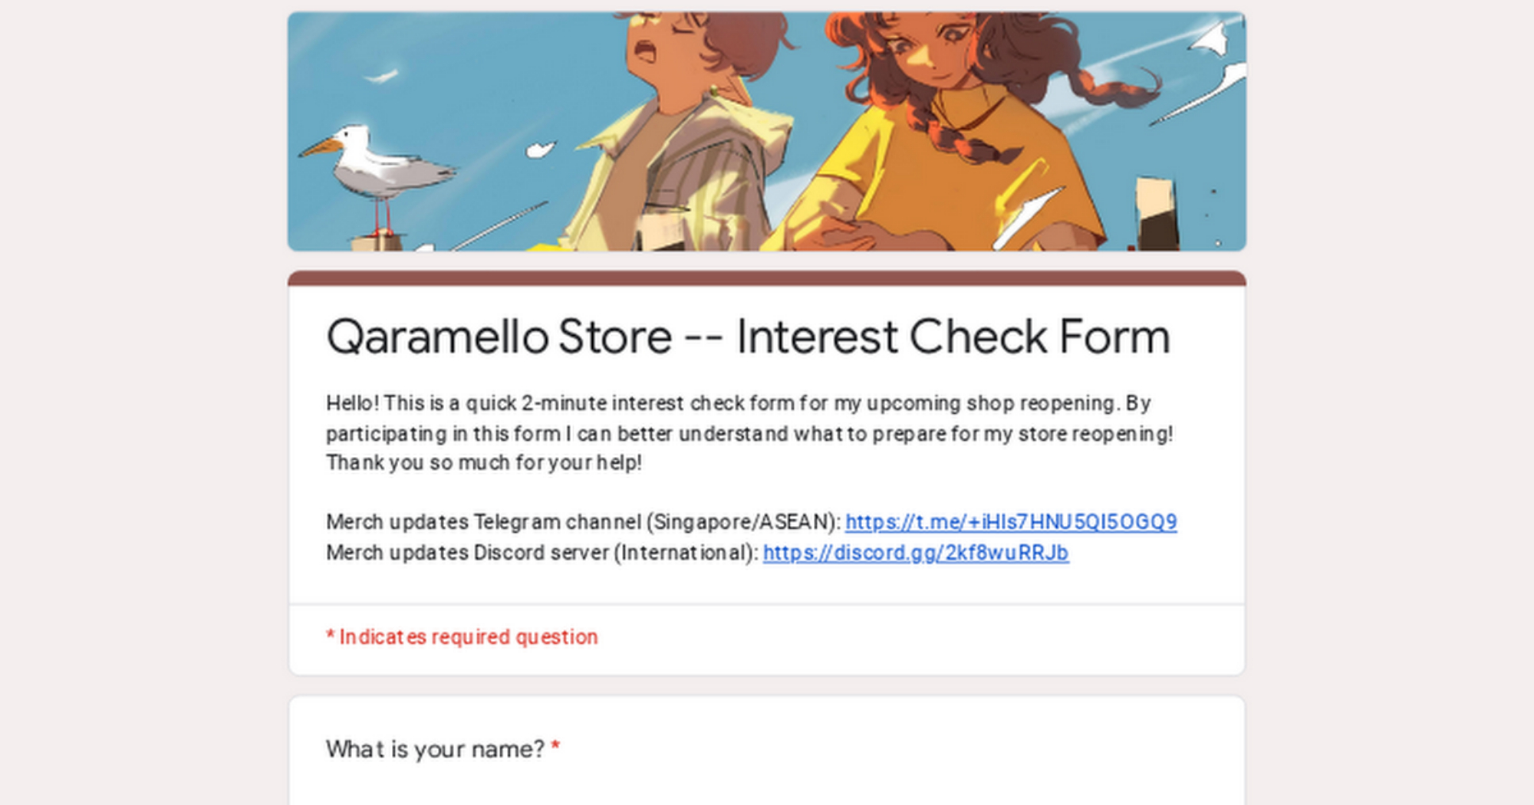
Task: Click "Merch updates Telegram channel" label text
Action: pyautogui.click(x=483, y=522)
